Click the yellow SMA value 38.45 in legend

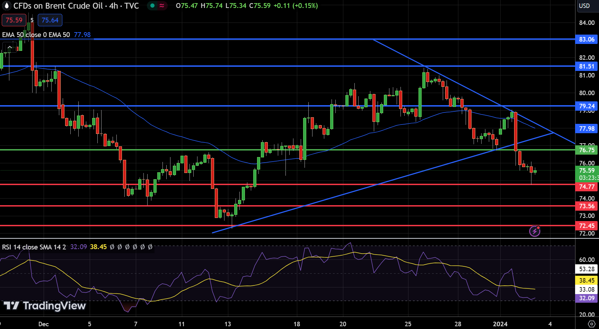click(98, 247)
